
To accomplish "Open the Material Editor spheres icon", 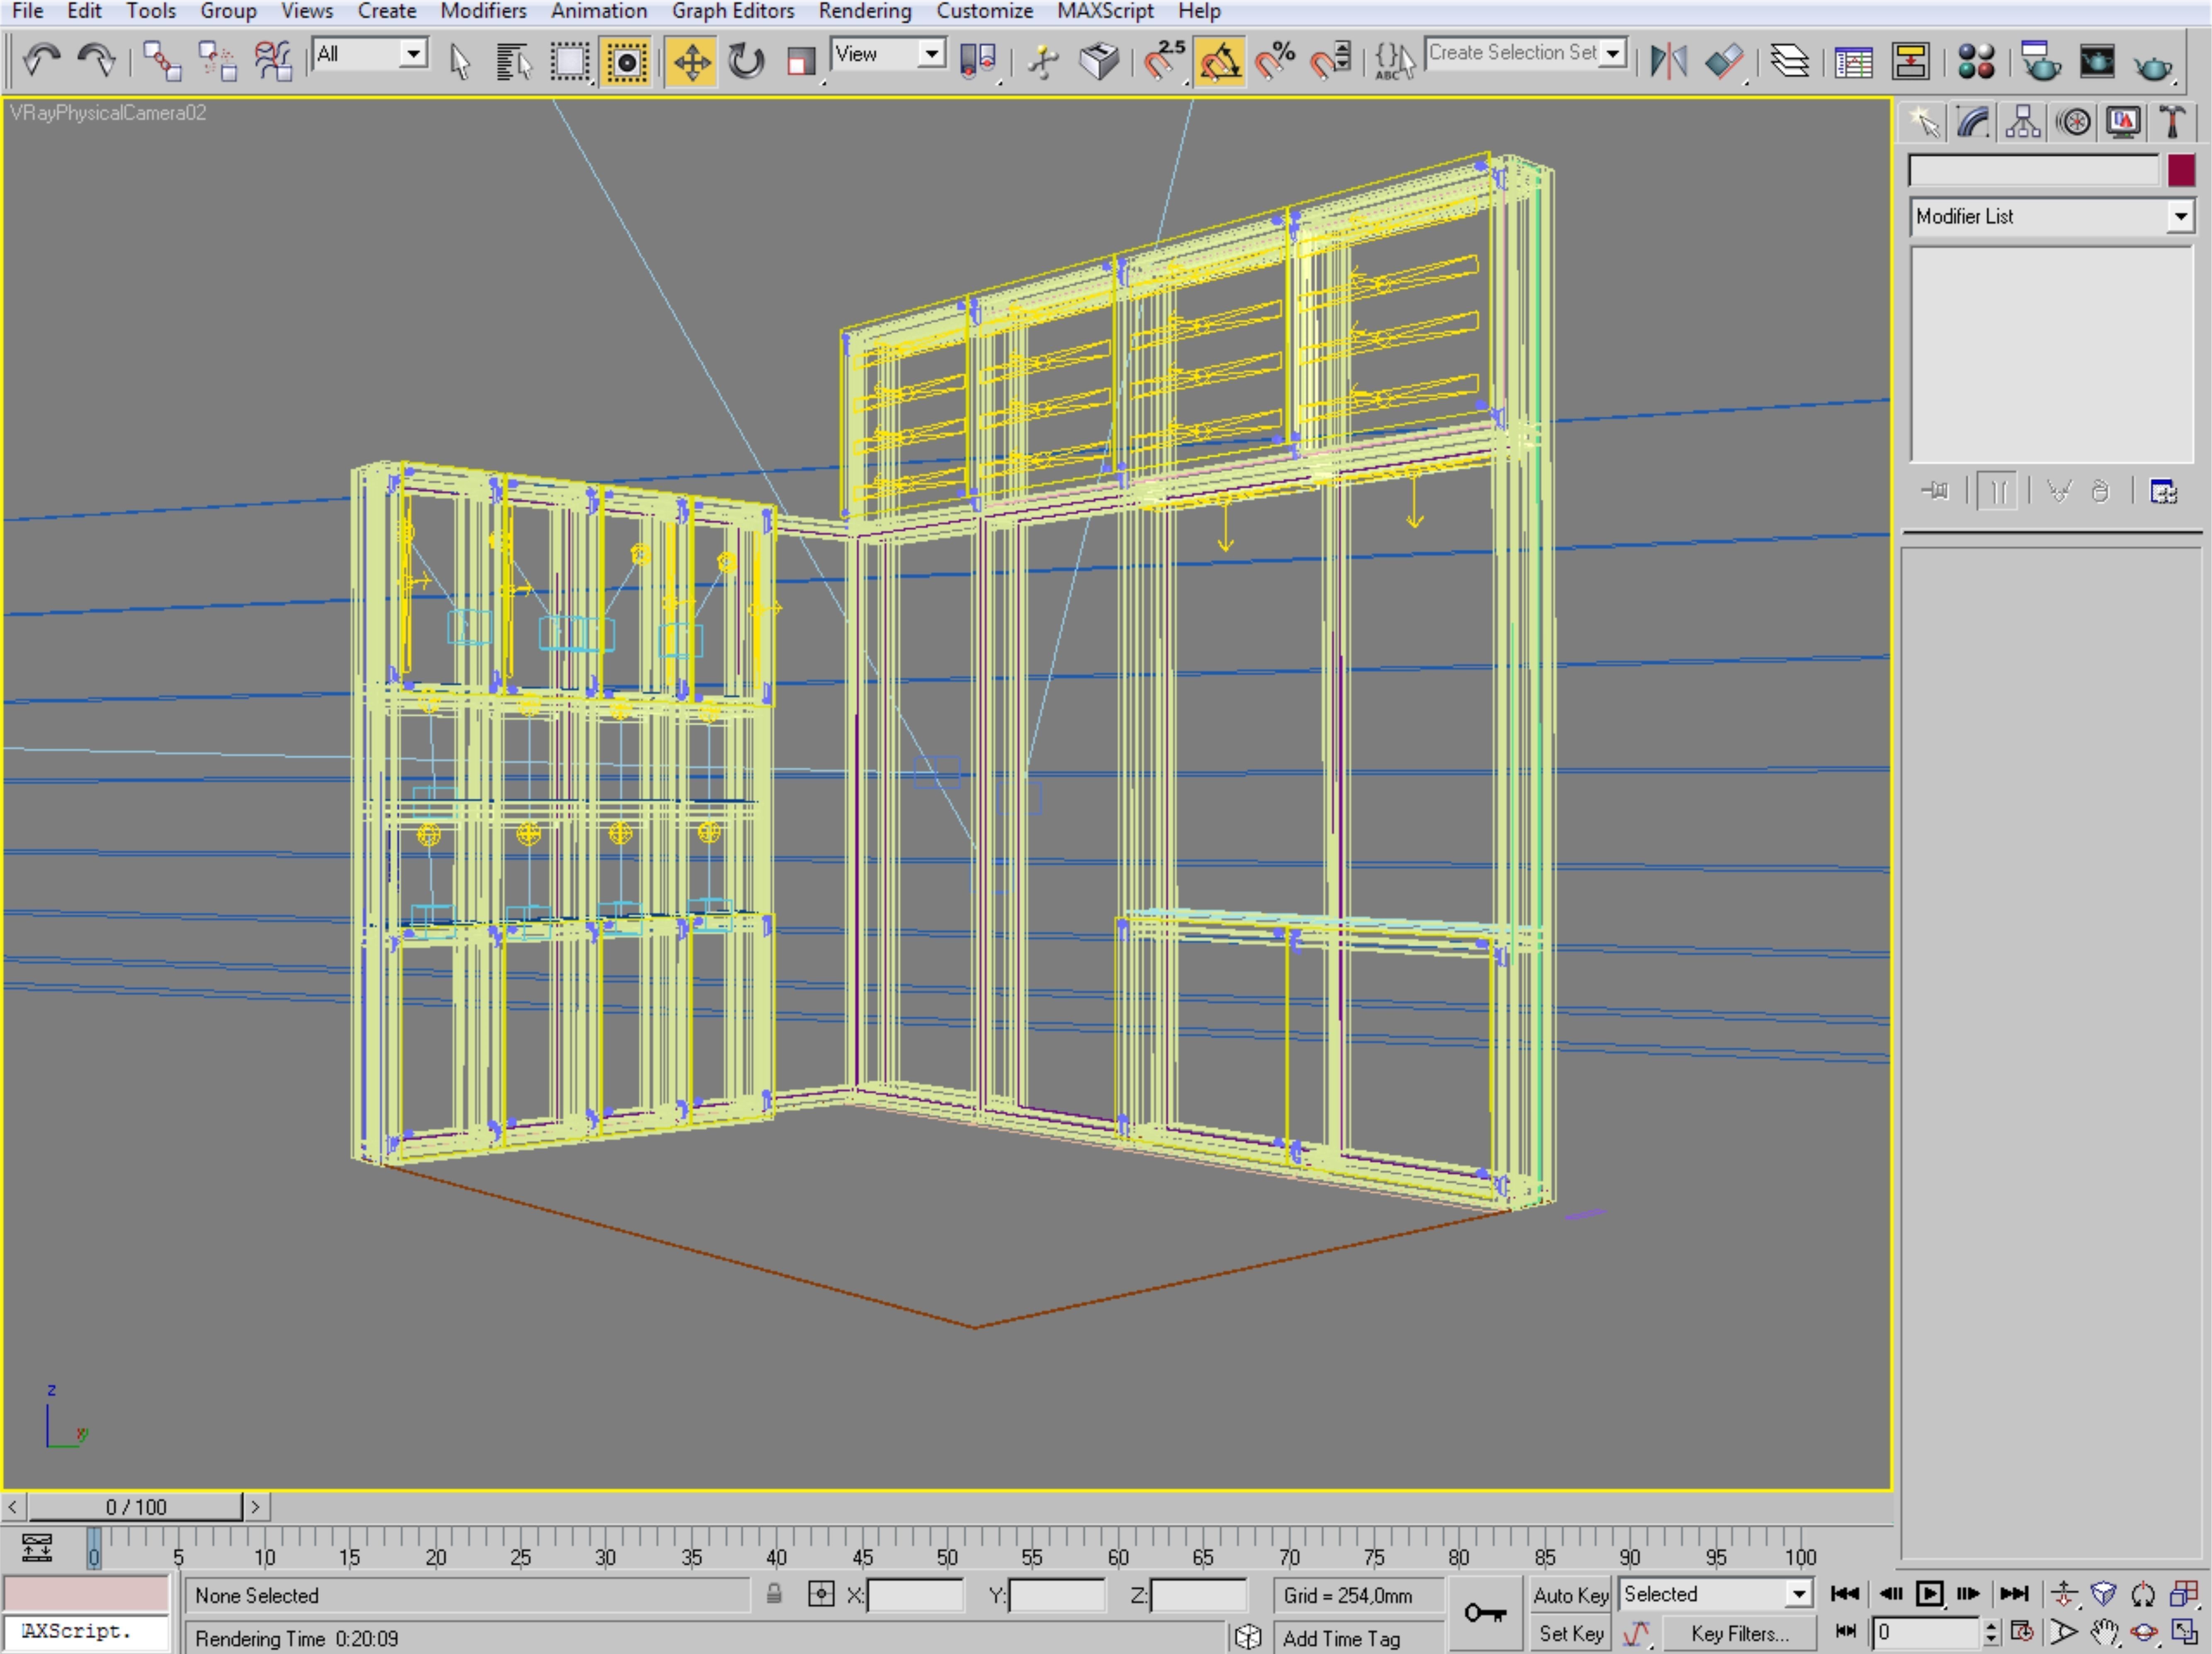I will coord(1976,62).
